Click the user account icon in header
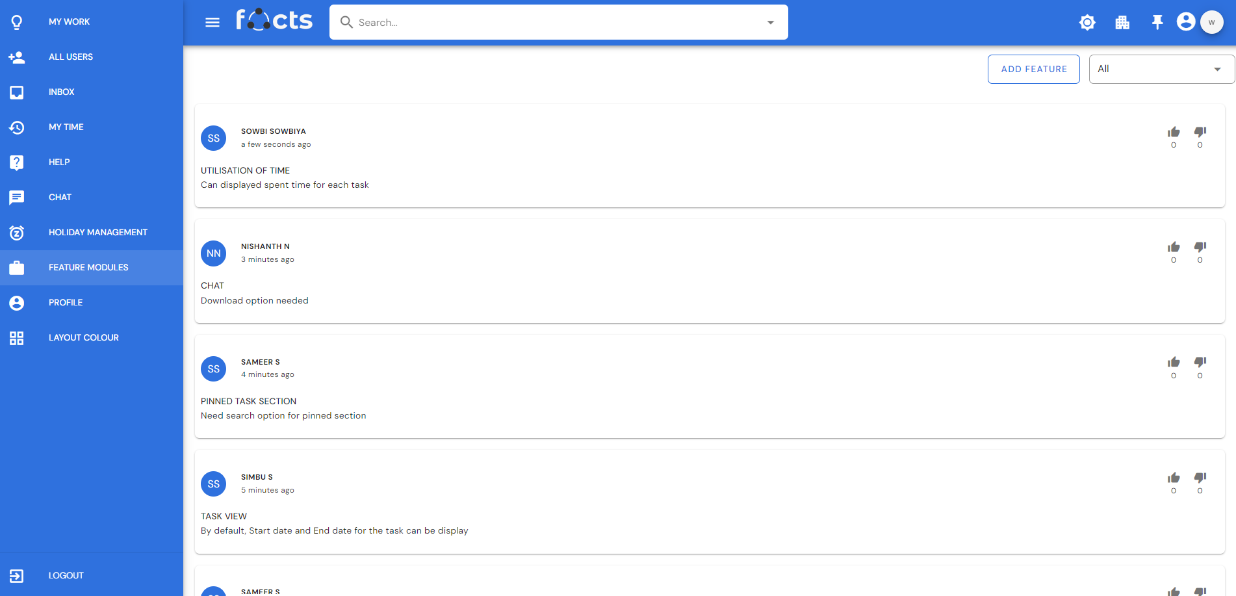This screenshot has width=1236, height=596. 1186,22
